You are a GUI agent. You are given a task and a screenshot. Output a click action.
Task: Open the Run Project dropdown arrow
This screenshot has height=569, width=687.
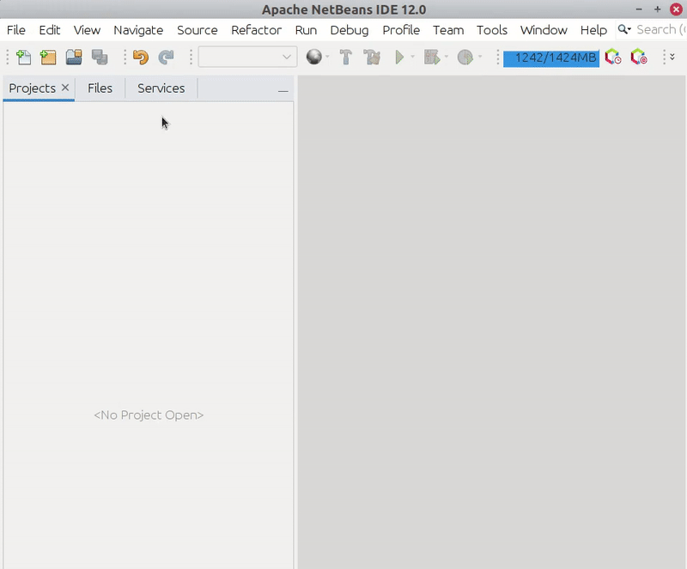tap(412, 57)
